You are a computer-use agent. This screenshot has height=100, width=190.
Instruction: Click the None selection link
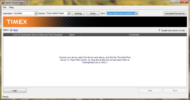pyautogui.click(x=15, y=30)
